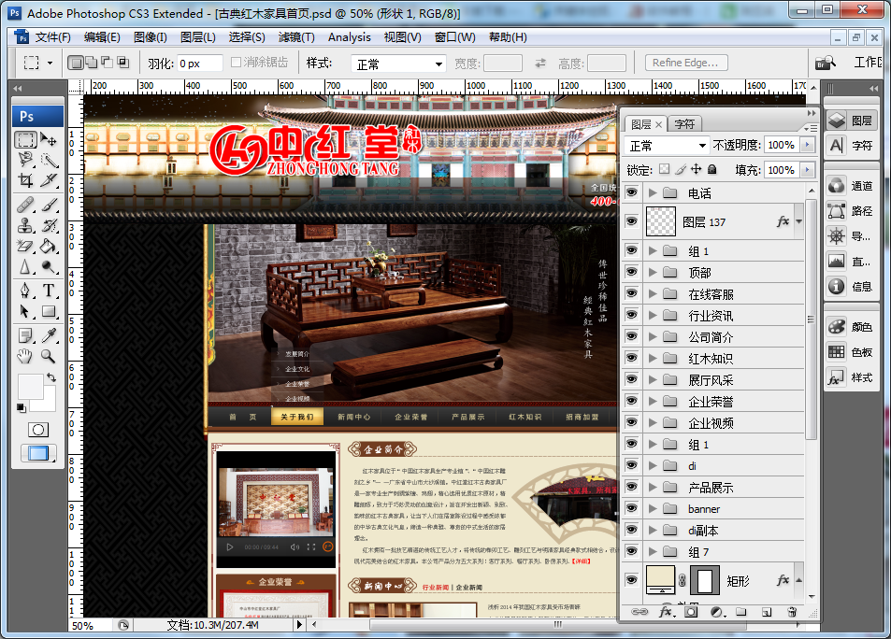The image size is (891, 639).
Task: Click the Refine Edge button
Action: 686,63
